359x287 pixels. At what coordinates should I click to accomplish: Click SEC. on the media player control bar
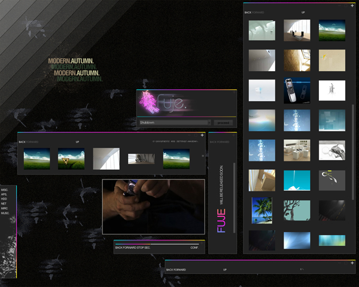(x=147, y=248)
